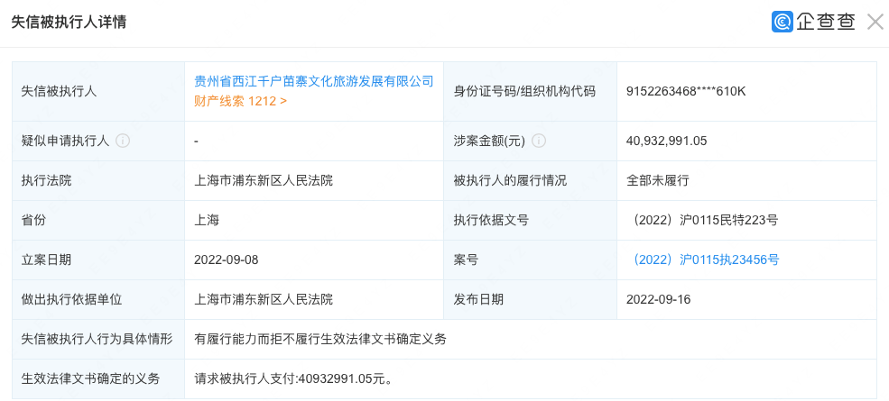This screenshot has height=401, width=889.
Task: Click the 上海 value in 省份 row
Action: [207, 220]
